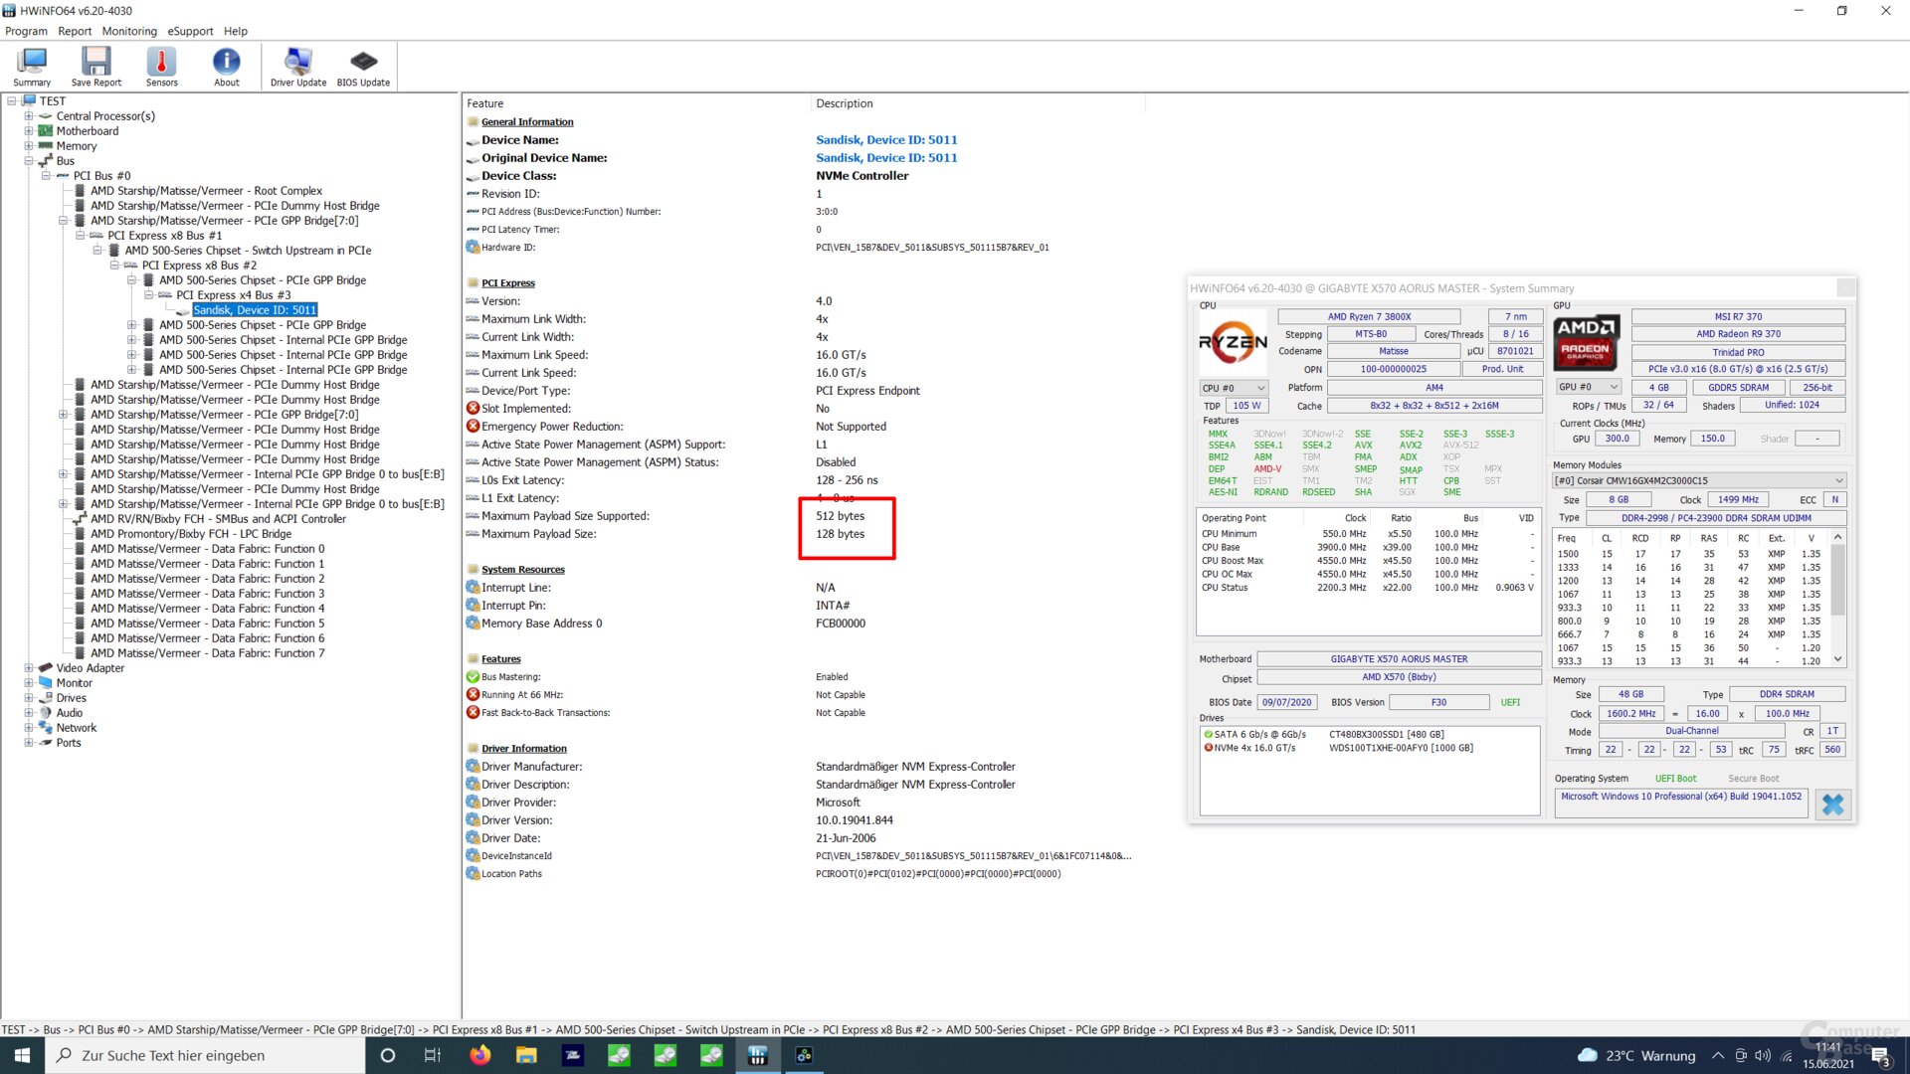
Task: Click icon beside Emergency Power Reduction
Action: [x=473, y=427]
